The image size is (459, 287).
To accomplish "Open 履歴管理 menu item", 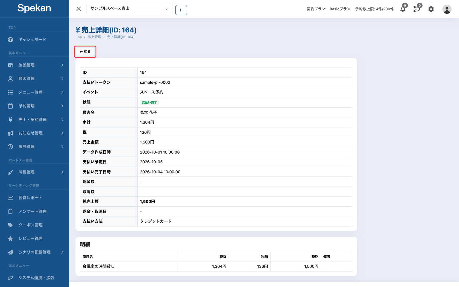I will point(27,147).
